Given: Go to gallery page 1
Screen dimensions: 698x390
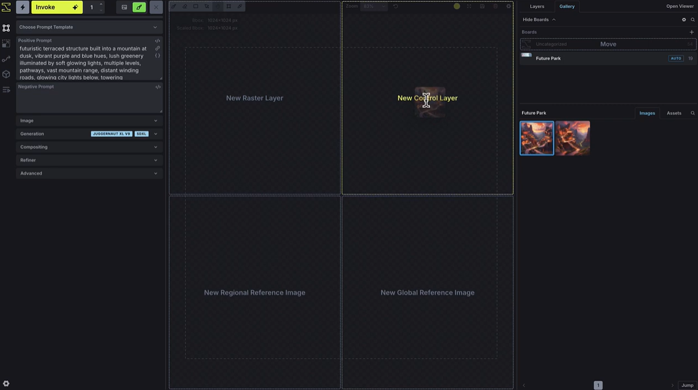Looking at the screenshot, I should click(598, 385).
